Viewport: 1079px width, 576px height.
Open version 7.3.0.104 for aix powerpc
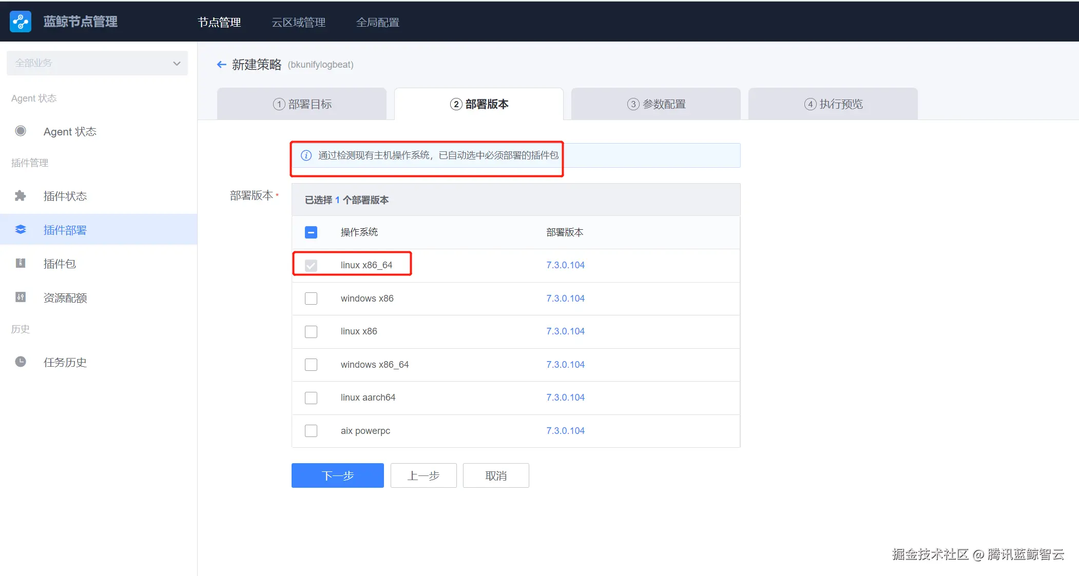pyautogui.click(x=566, y=431)
